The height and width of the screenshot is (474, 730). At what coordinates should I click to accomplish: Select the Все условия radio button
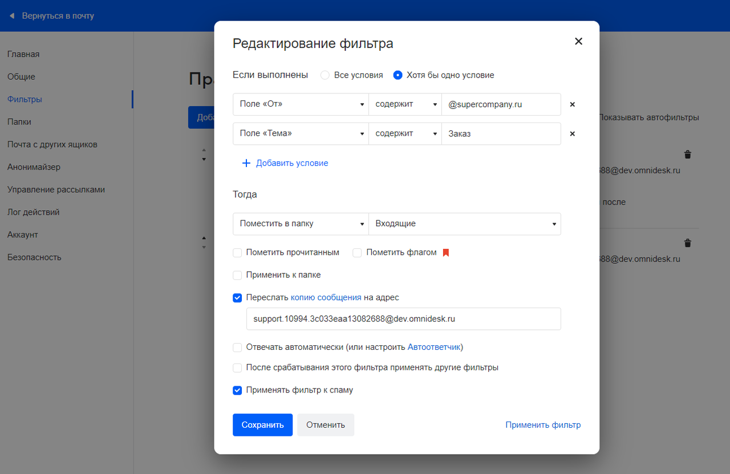325,75
